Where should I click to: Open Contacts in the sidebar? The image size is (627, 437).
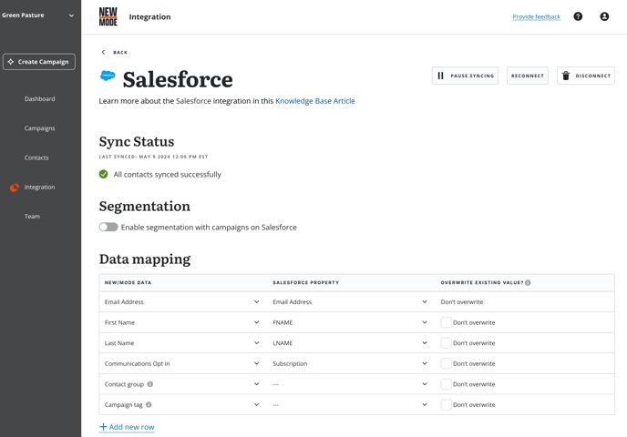(36, 158)
